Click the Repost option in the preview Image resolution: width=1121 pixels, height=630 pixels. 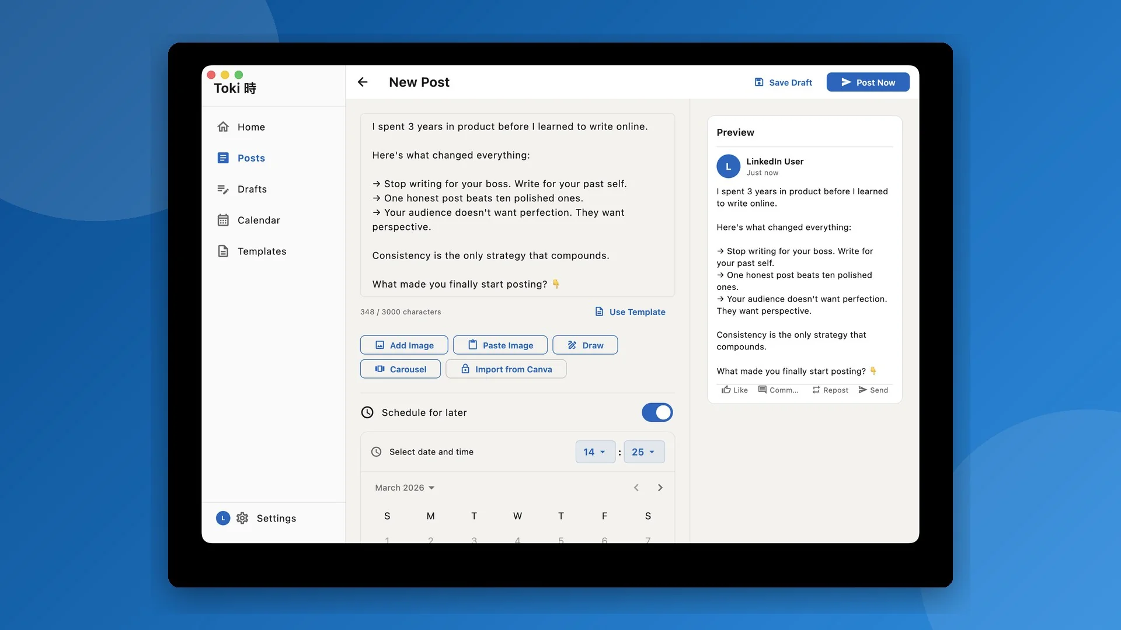[830, 390]
